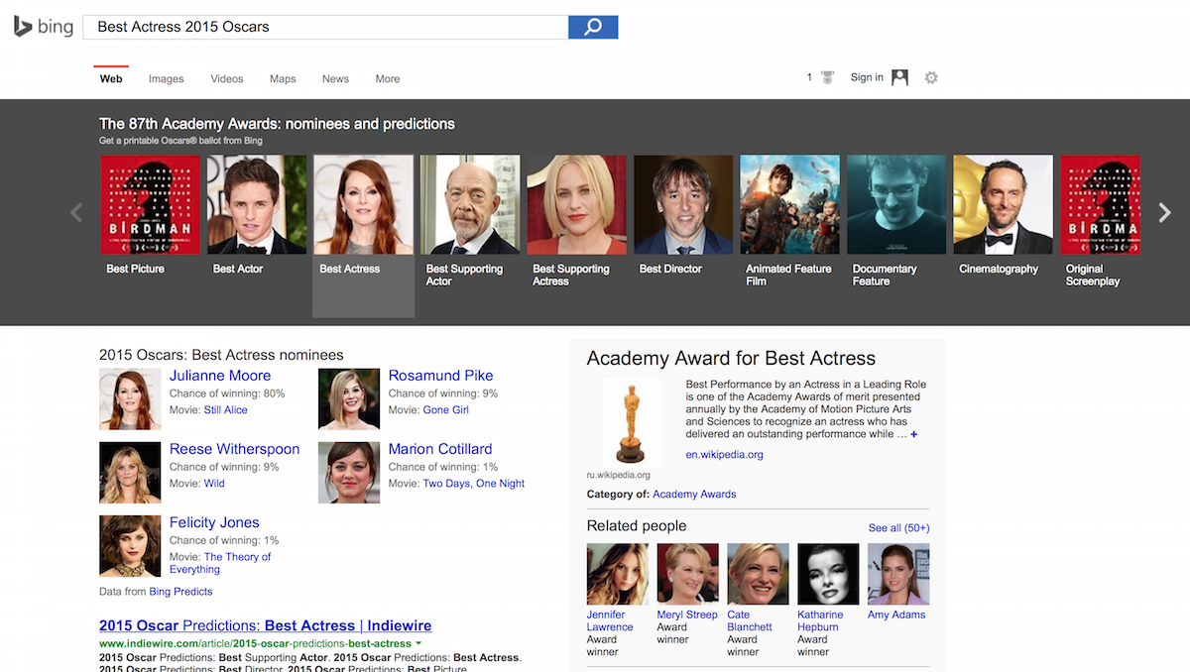Switch to the Web tab
Viewport: 1190px width, 672px height.
[111, 78]
